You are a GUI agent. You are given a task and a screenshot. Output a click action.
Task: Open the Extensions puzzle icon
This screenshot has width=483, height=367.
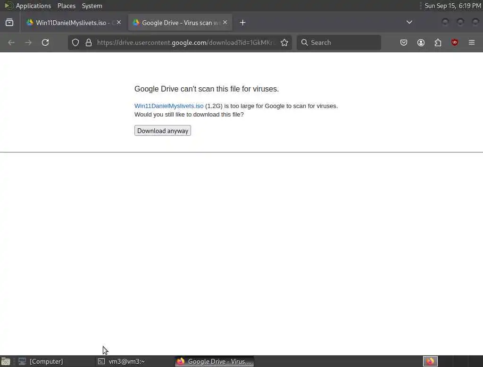tap(438, 42)
